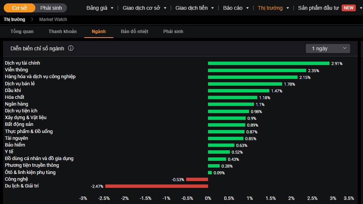This screenshot has width=363, height=204.
Task: Click the red Du lịch & Giải trí bar
Action: tap(156, 186)
